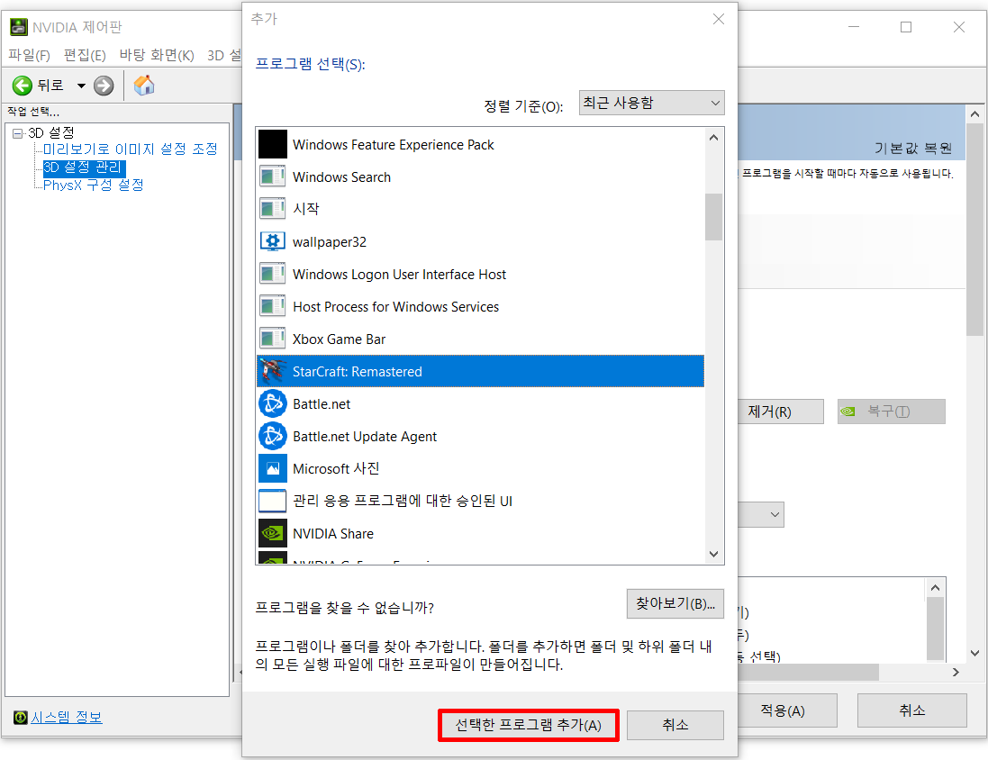The image size is (988, 760).
Task: Select Windows Search in program list
Action: click(x=480, y=177)
